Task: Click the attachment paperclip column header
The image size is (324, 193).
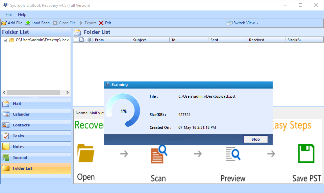Action: coord(89,40)
